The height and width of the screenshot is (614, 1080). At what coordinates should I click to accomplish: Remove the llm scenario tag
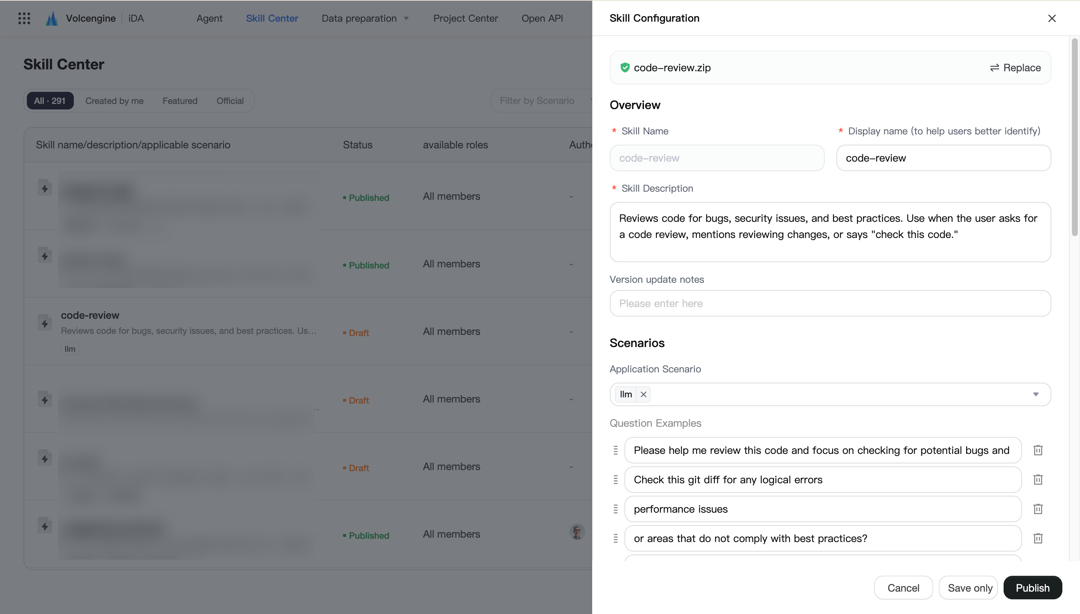pos(643,394)
